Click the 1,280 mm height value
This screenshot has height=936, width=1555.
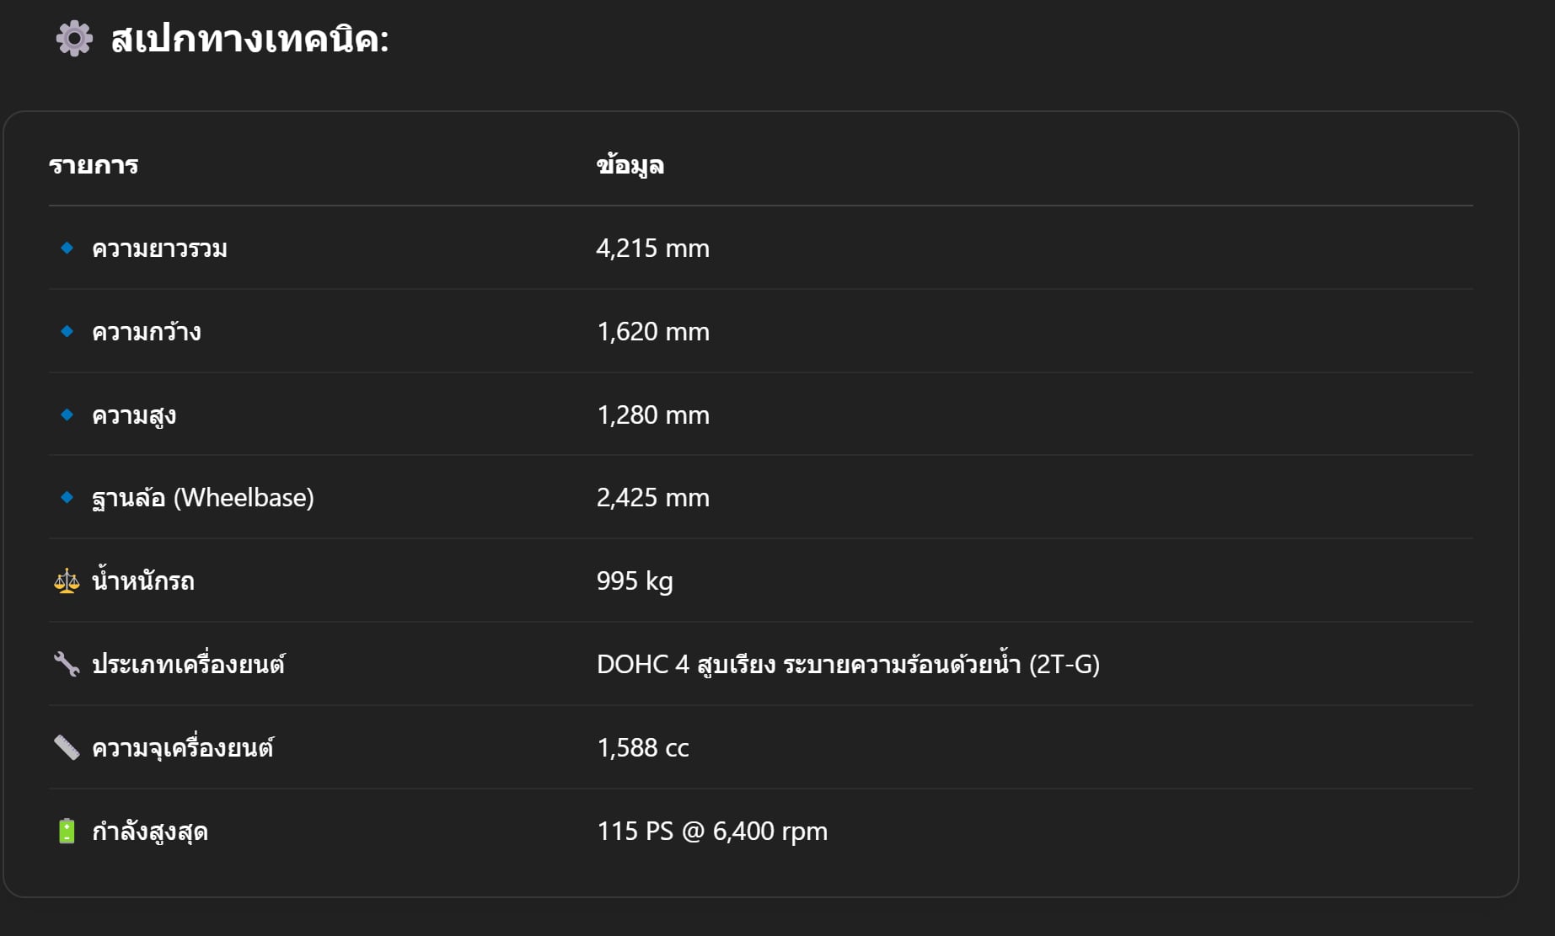tap(653, 415)
